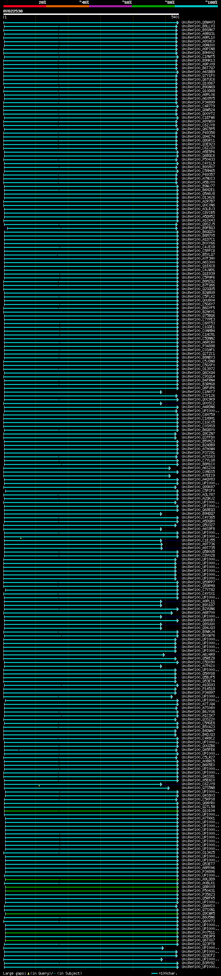Viewport: 221px width, 976px height.
Task: Click the cyan ~100% identity legend segment
Action: tap(196, 6)
